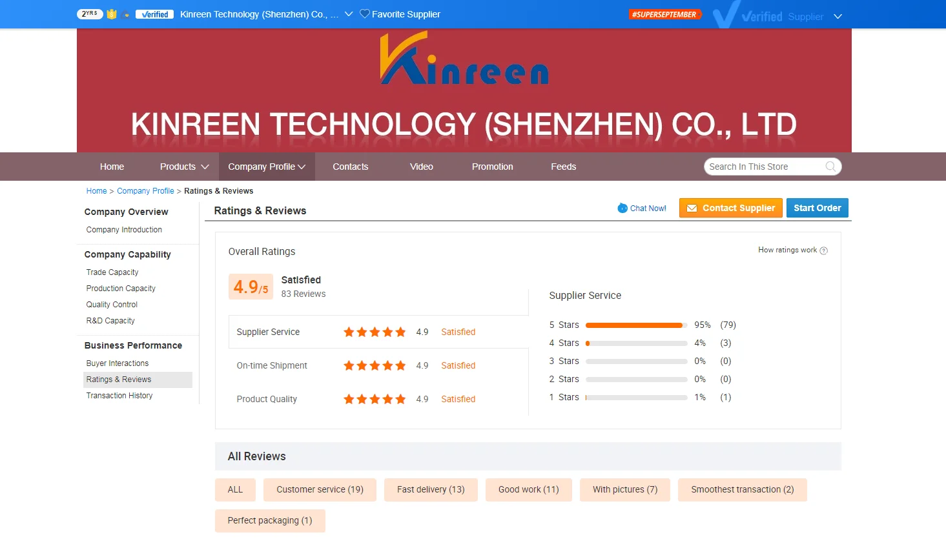The height and width of the screenshot is (539, 946).
Task: Click the (79) count for 5 Stars
Action: click(728, 325)
